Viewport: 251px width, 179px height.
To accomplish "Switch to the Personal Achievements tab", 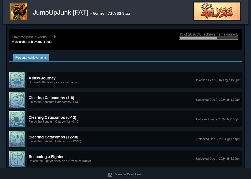I will coord(31,57).
